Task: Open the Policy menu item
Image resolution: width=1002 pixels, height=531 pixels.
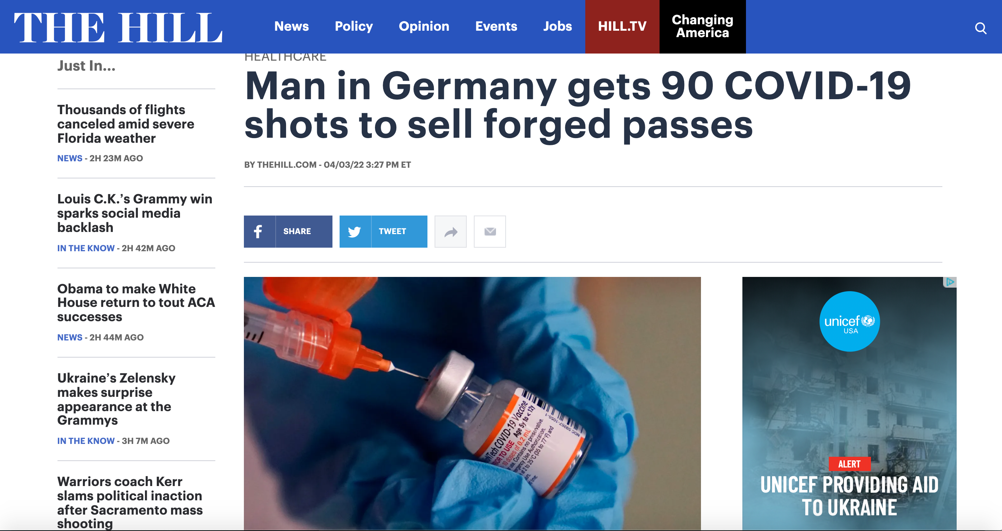Action: 354,26
